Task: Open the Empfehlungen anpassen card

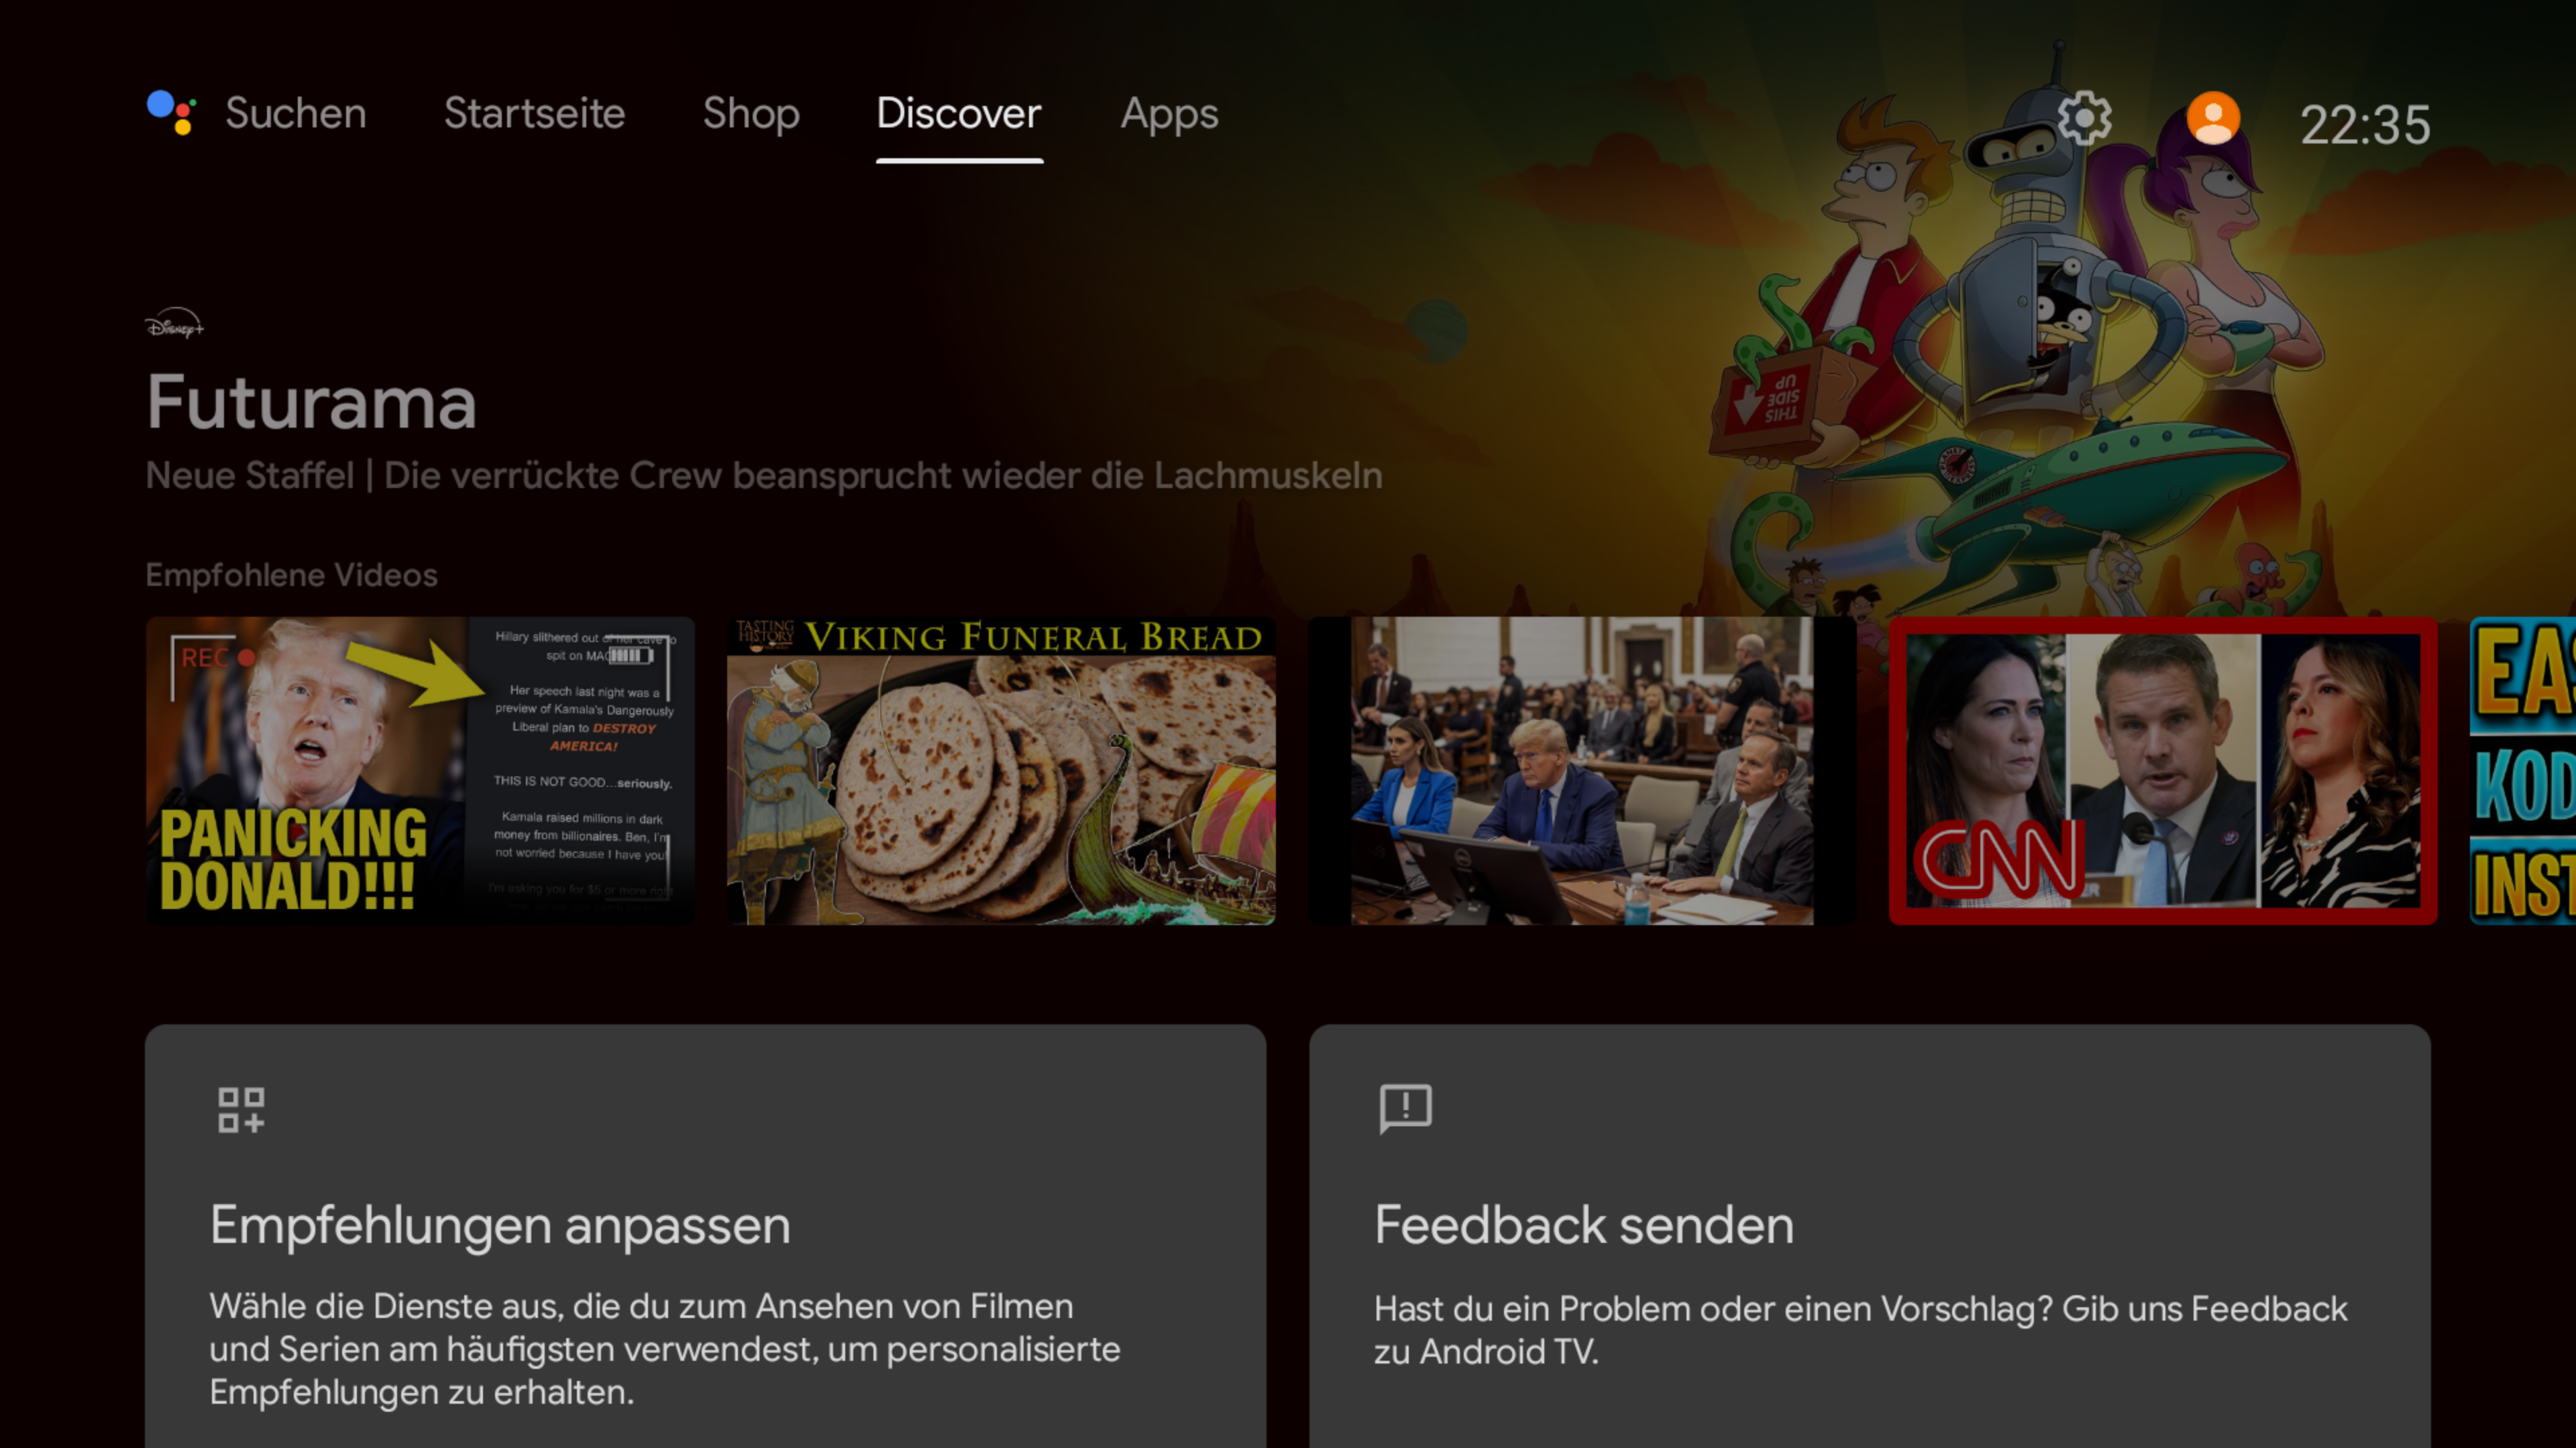Action: (x=705, y=1236)
